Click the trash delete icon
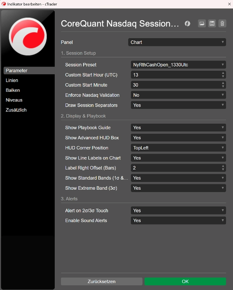The height and width of the screenshot is (290, 233). tap(222, 23)
